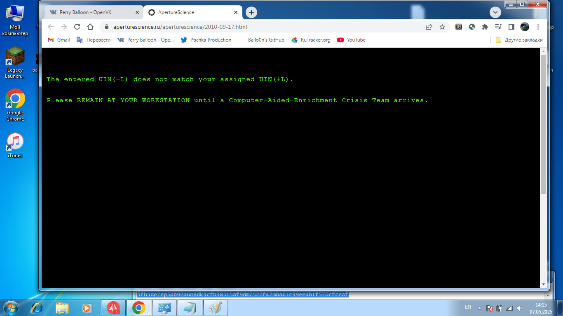563x316 pixels.
Task: Open the RuTracker.org bookmark
Action: click(311, 40)
